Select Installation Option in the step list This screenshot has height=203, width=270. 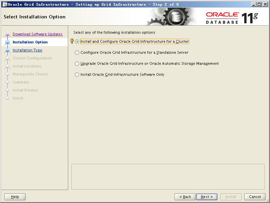[x=30, y=42]
